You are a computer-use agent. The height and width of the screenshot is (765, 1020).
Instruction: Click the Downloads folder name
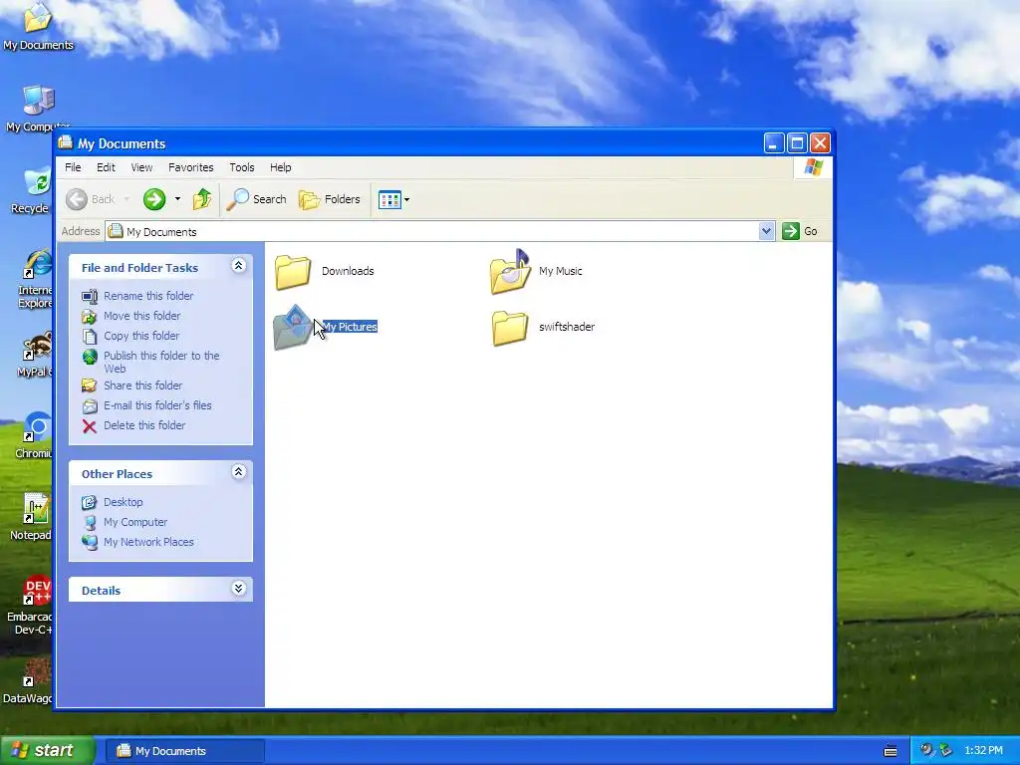point(348,271)
